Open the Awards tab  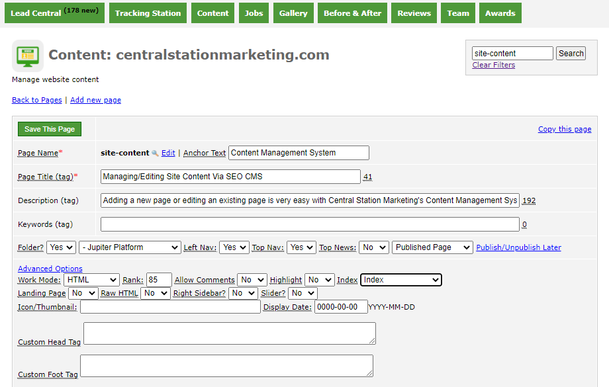point(500,13)
